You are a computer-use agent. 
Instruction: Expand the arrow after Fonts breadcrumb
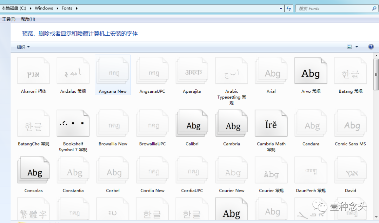(77, 8)
